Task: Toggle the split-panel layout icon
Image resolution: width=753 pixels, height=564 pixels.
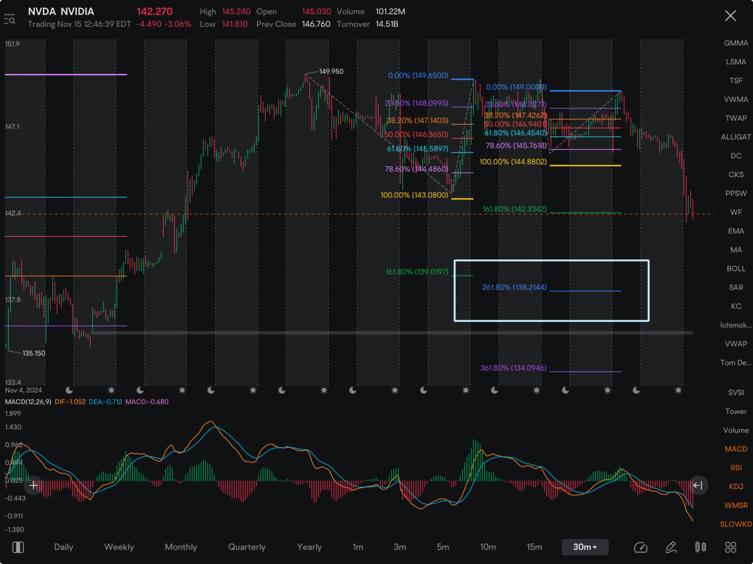Action: [18, 547]
